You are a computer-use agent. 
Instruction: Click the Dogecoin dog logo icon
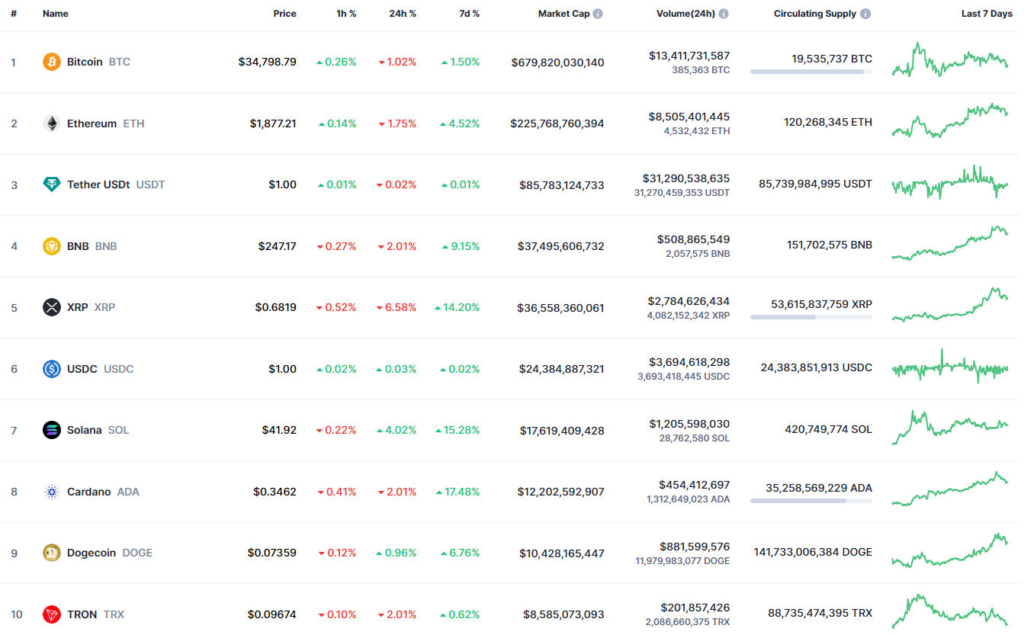pos(52,553)
